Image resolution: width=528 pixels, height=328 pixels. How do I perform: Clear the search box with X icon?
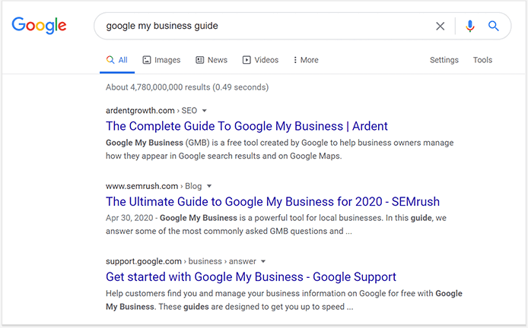pos(440,27)
